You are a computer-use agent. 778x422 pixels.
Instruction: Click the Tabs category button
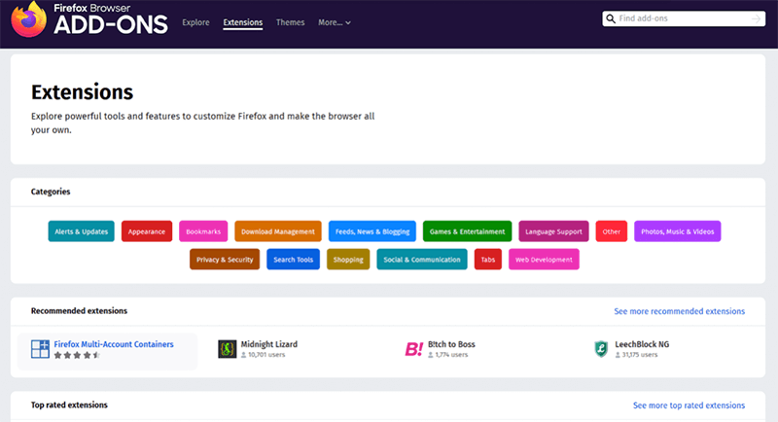coord(488,260)
